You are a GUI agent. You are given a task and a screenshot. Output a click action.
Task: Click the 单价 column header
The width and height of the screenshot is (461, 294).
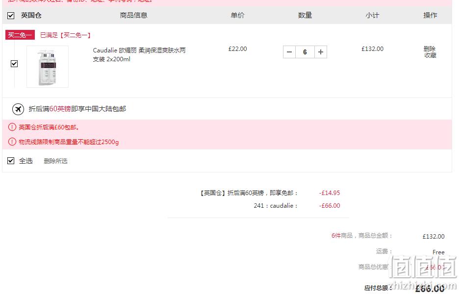pyautogui.click(x=237, y=15)
